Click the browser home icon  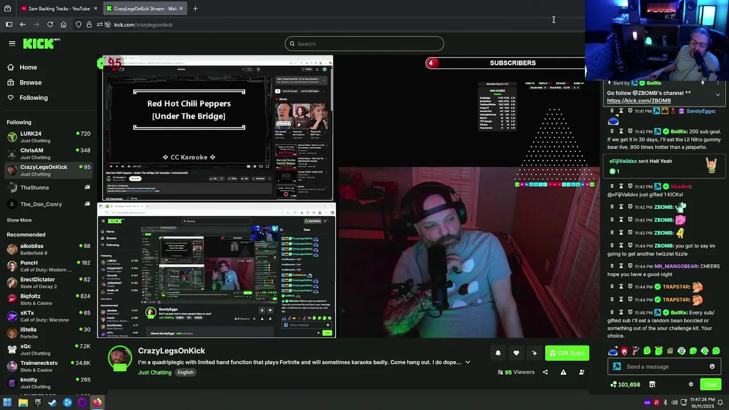(63, 24)
